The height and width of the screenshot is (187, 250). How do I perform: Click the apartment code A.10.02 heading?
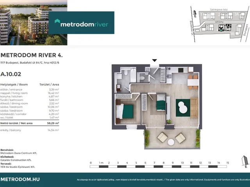[11, 73]
